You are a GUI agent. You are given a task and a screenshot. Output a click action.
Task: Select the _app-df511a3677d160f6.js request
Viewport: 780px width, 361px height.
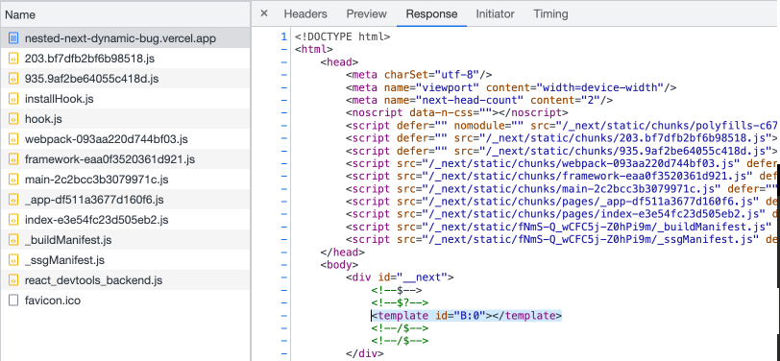point(125,200)
